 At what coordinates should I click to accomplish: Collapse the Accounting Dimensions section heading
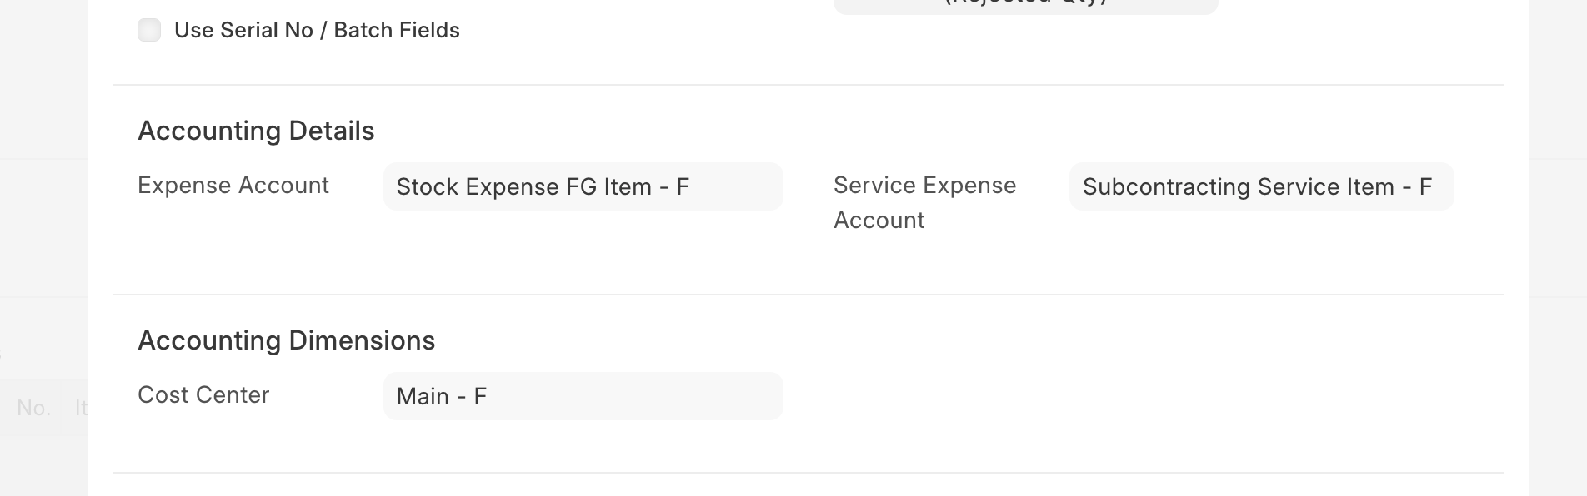[x=286, y=340]
